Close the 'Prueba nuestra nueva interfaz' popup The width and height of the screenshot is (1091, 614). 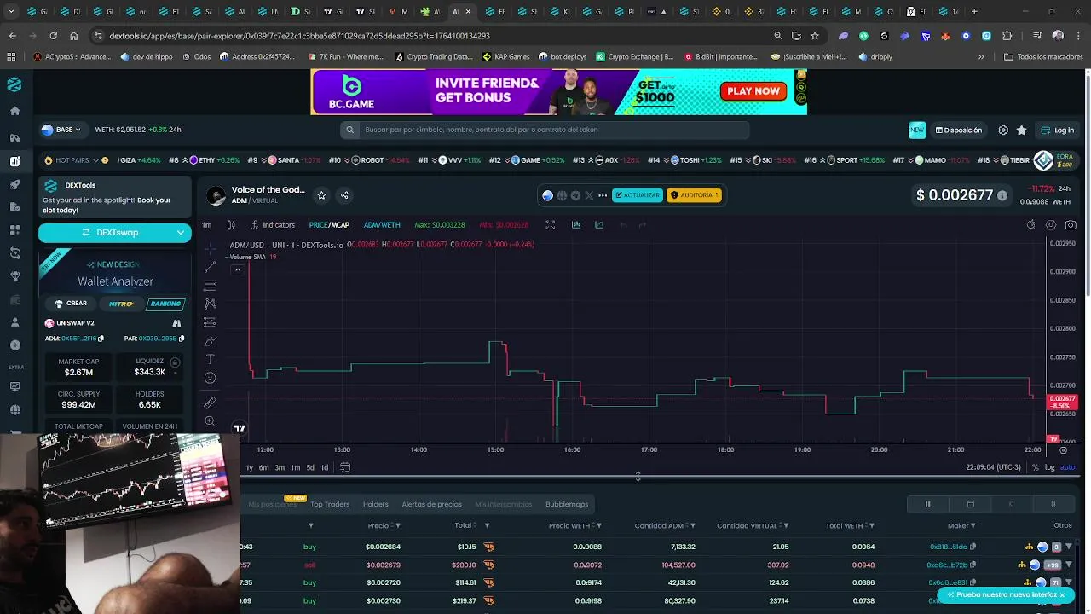(1062, 594)
